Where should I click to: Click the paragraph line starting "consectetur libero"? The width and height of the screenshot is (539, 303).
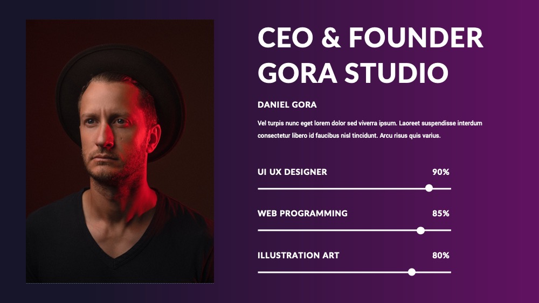349,136
